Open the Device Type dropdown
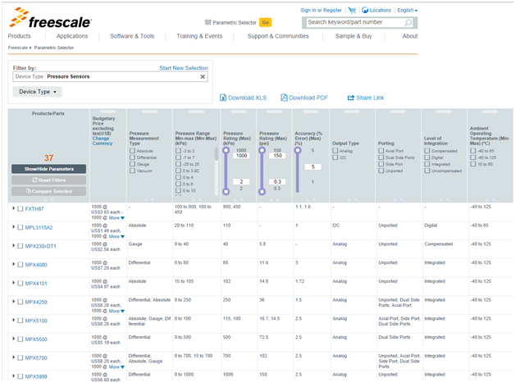 tap(38, 92)
